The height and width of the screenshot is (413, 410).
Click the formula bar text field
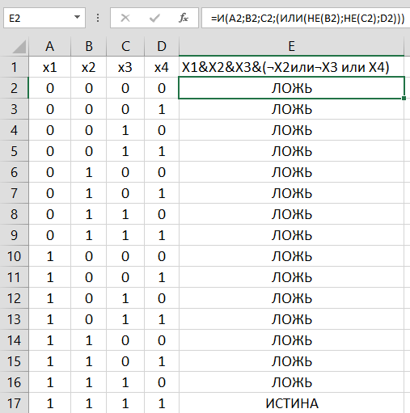[x=306, y=18]
